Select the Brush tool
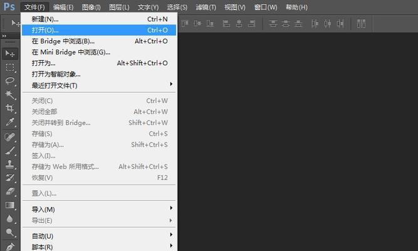This screenshot has width=418, height=251. click(10, 151)
